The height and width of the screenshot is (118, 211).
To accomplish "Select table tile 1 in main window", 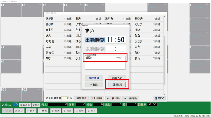I will click(x=200, y=10).
